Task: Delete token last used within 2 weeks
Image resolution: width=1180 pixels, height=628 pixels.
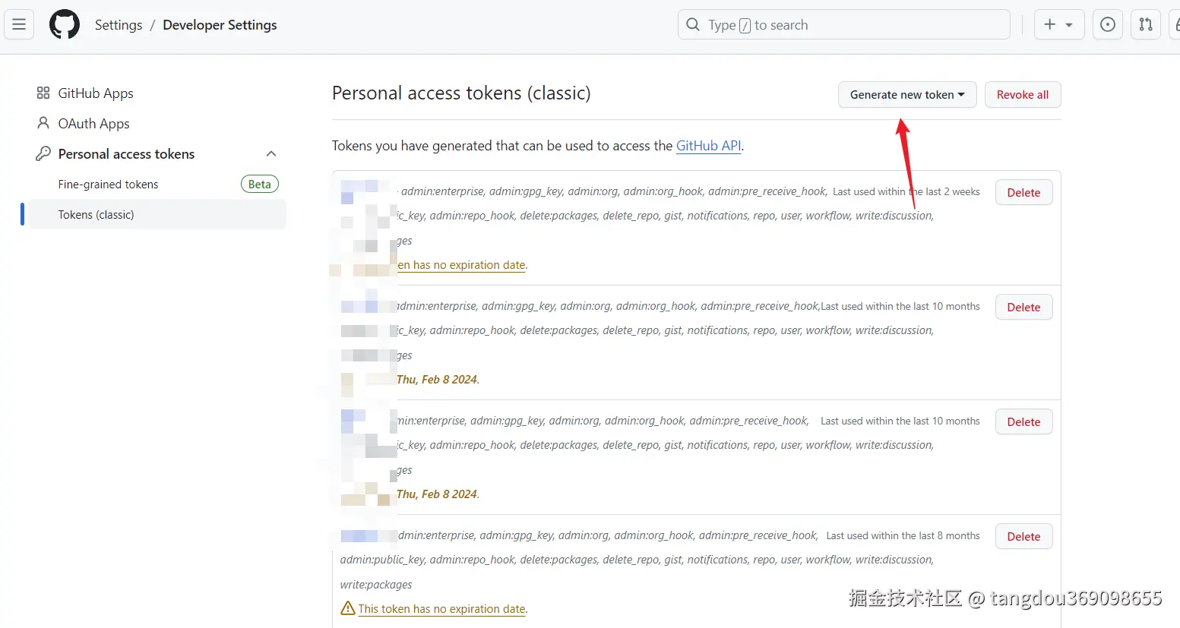Action: tap(1023, 193)
